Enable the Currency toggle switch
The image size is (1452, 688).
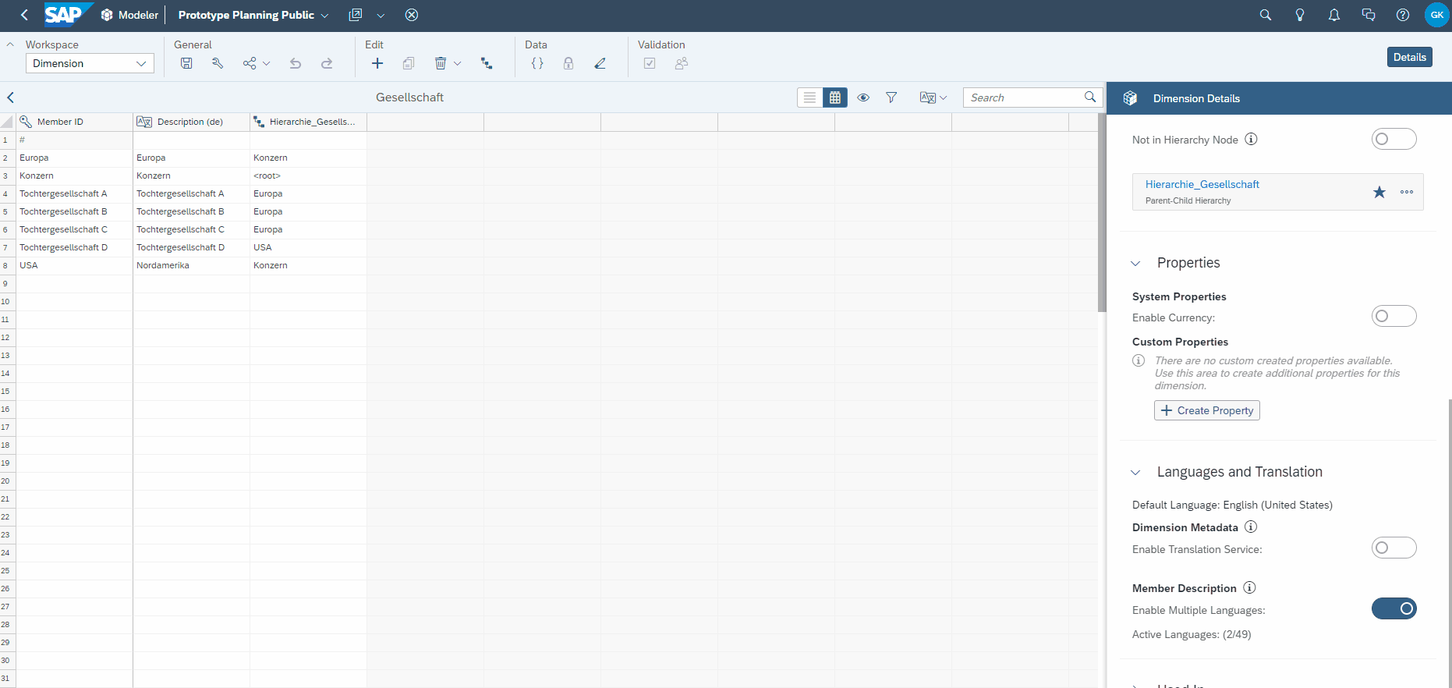click(1394, 316)
